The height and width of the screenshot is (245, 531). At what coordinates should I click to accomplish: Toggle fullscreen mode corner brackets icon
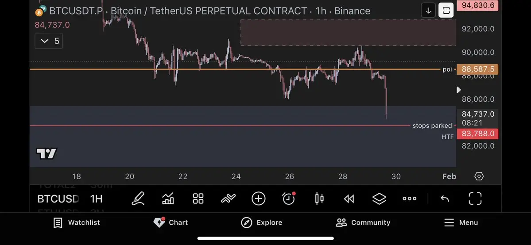point(475,199)
